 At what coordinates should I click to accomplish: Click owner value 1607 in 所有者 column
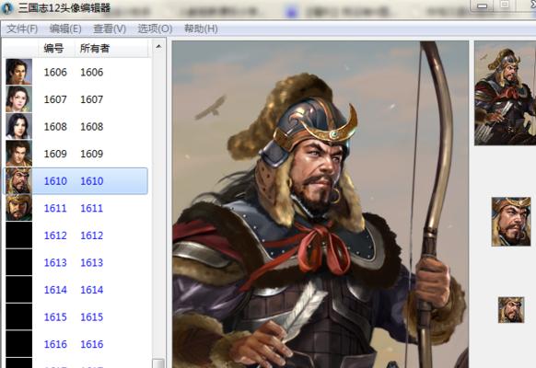tap(91, 99)
